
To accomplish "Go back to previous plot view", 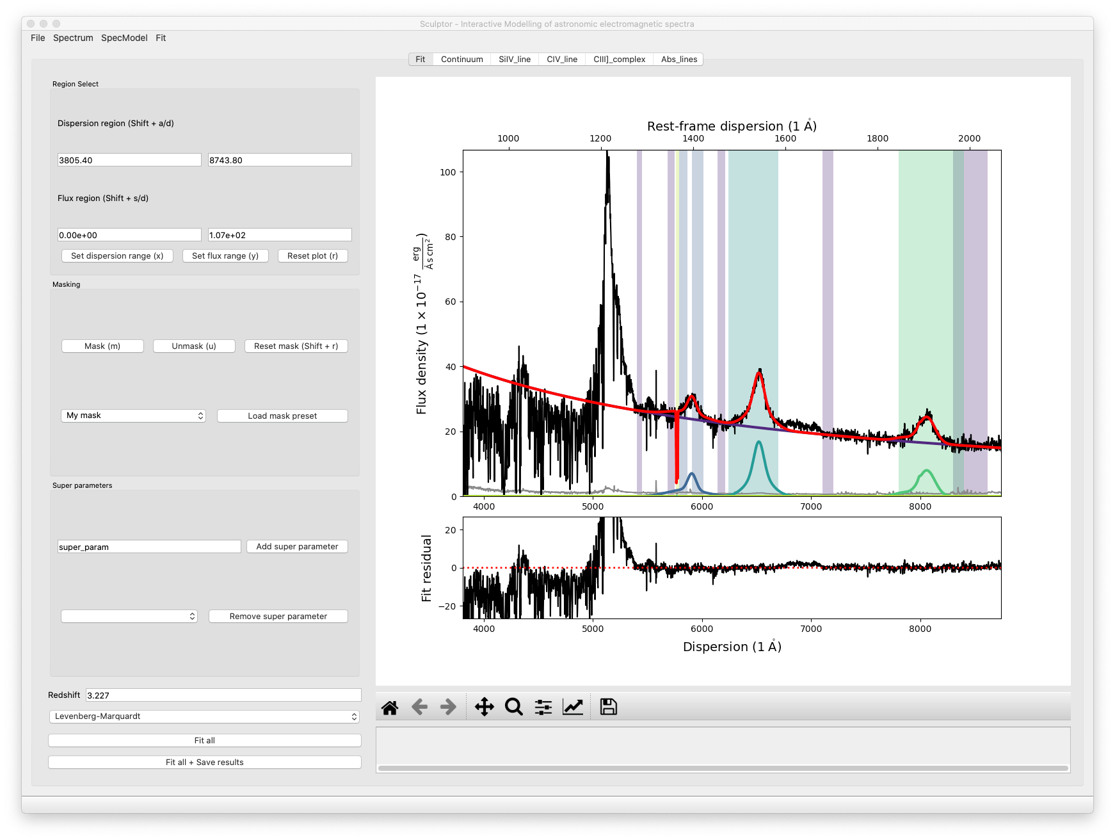I will coord(419,707).
